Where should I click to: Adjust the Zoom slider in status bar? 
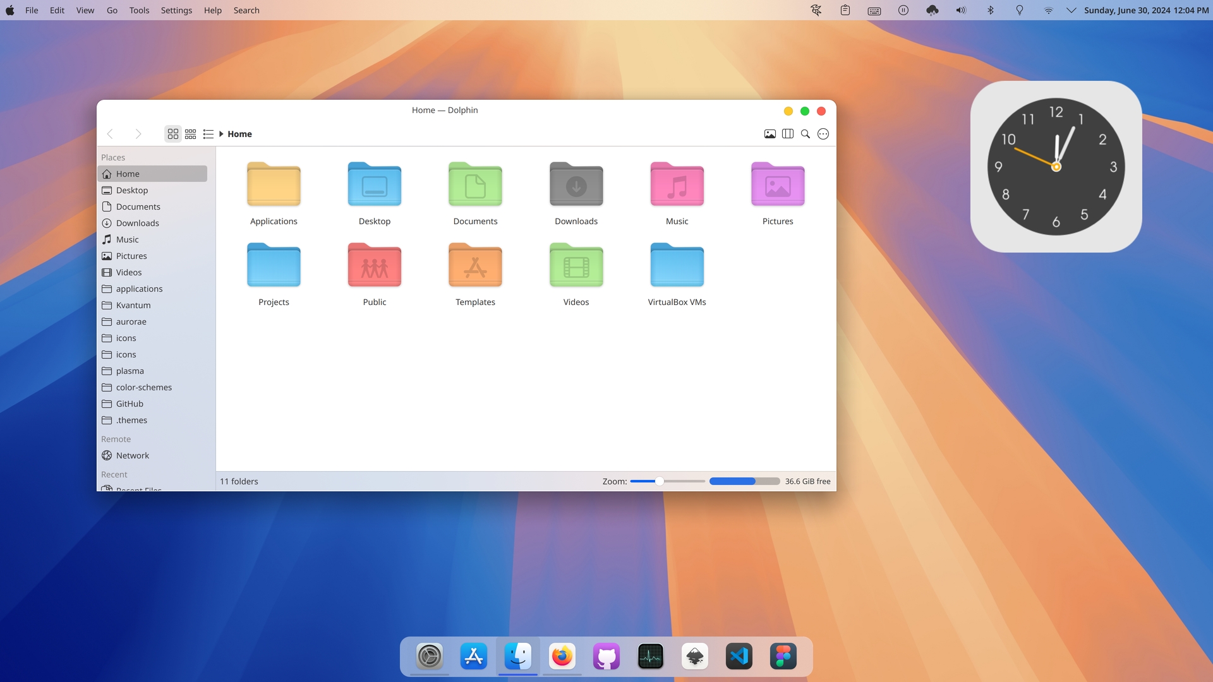coord(667,481)
